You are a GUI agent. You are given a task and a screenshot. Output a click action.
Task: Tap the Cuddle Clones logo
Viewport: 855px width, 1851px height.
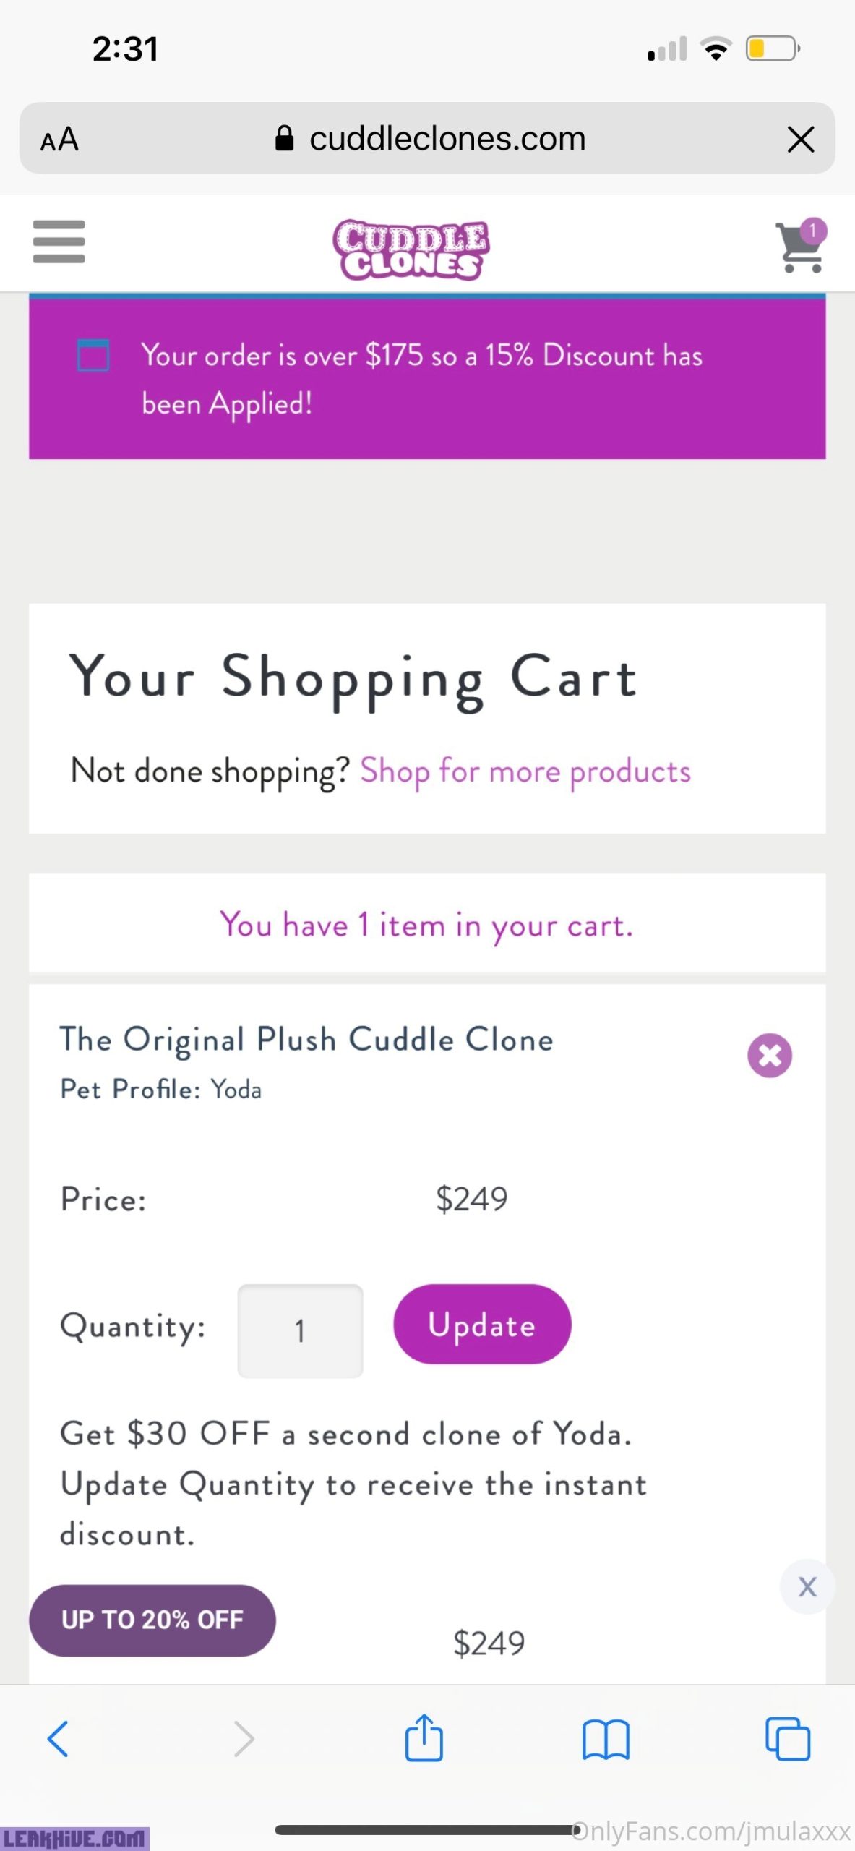[411, 249]
